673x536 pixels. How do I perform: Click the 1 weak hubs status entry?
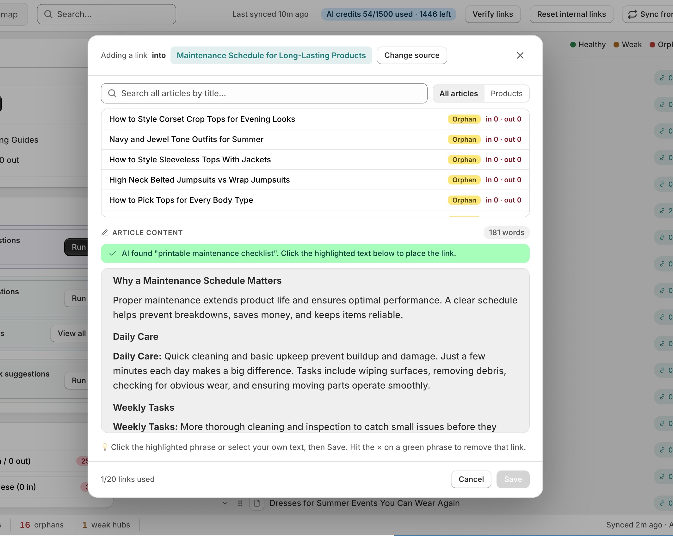pos(106,525)
